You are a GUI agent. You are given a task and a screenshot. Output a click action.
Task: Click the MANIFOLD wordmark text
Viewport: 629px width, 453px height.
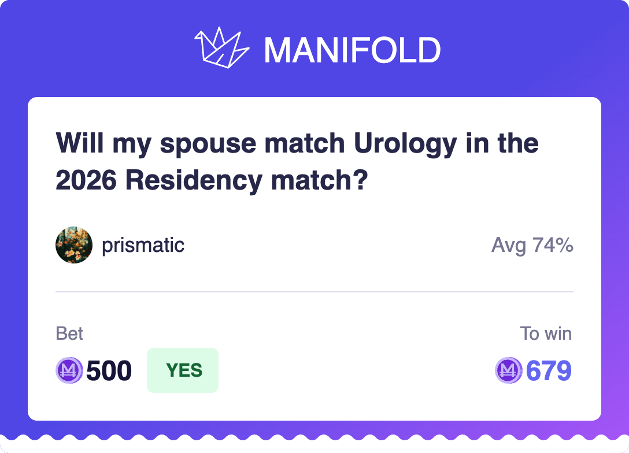(x=352, y=50)
